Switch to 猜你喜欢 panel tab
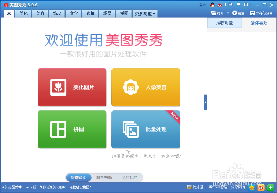This screenshot has height=193, width=277. (259, 23)
